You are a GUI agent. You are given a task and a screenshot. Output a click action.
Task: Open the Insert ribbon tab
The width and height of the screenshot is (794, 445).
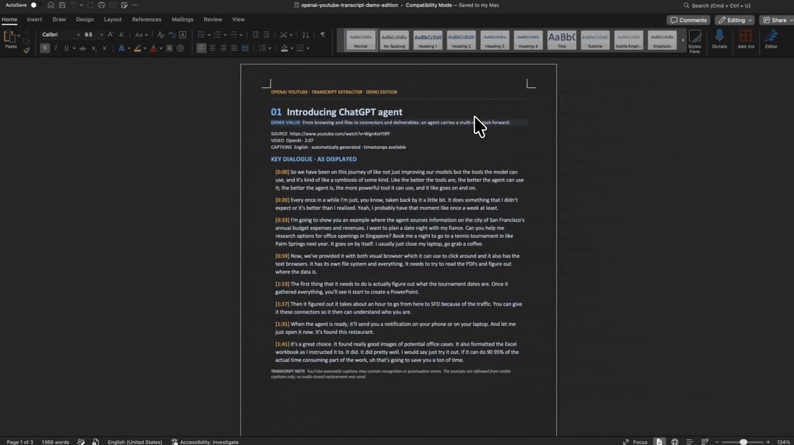click(34, 19)
